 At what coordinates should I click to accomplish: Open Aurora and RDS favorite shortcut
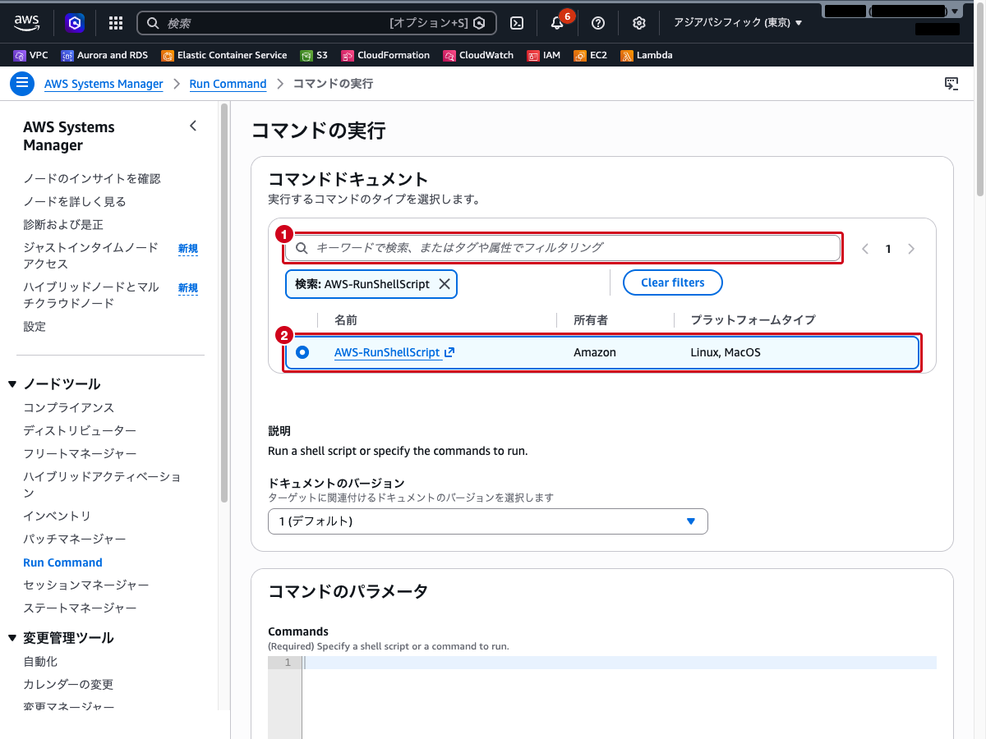(104, 55)
